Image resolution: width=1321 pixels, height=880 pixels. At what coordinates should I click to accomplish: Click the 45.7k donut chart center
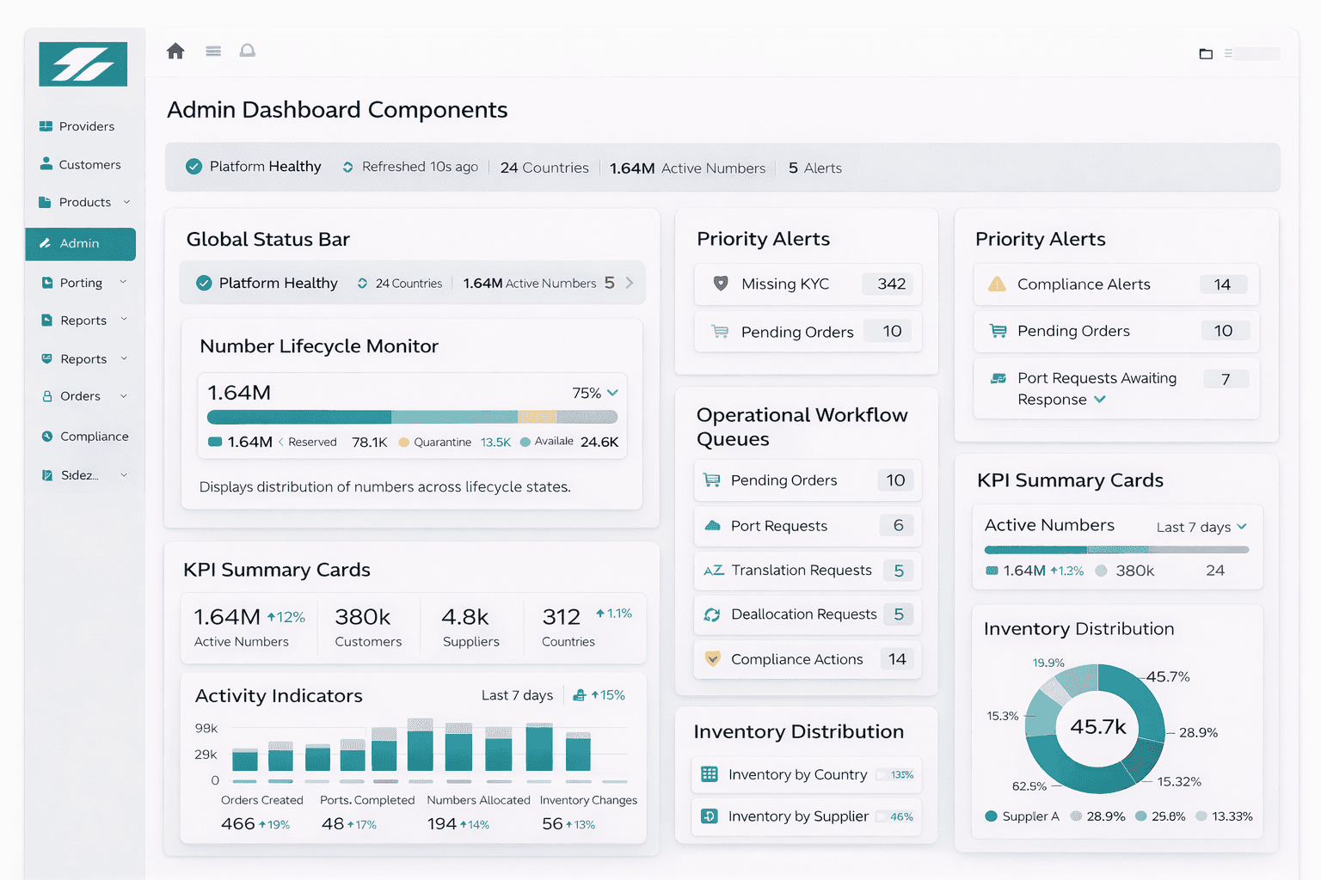(x=1097, y=727)
